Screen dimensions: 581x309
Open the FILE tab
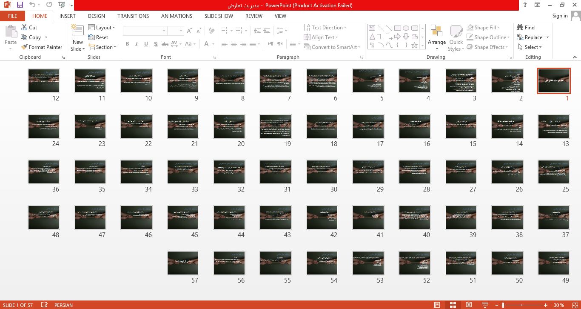point(13,16)
